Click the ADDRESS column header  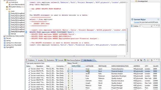click(139, 66)
